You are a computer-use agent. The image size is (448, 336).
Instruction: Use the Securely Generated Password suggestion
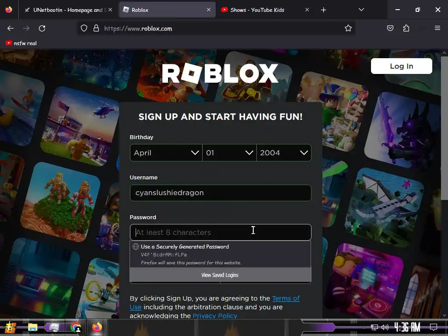tap(220, 254)
